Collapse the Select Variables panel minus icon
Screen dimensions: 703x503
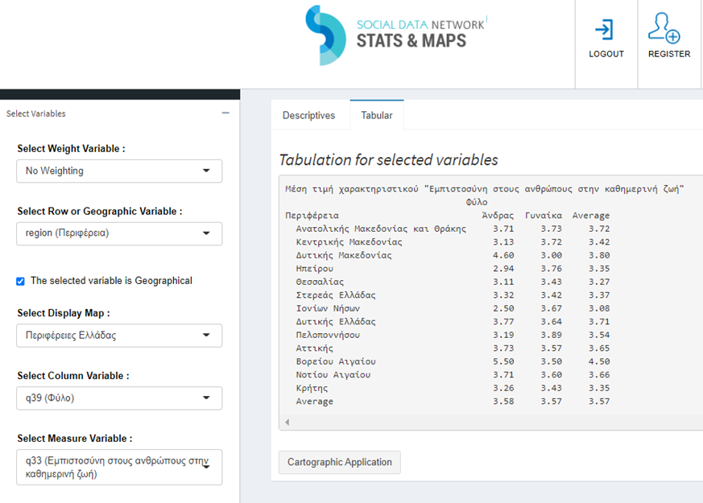225,113
